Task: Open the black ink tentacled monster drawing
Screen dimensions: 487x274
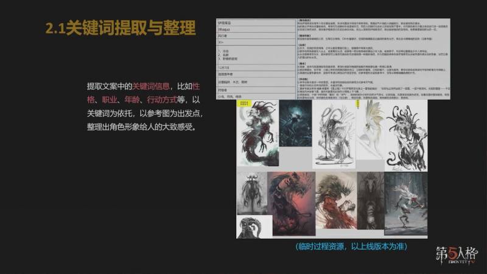Action: tap(406, 136)
